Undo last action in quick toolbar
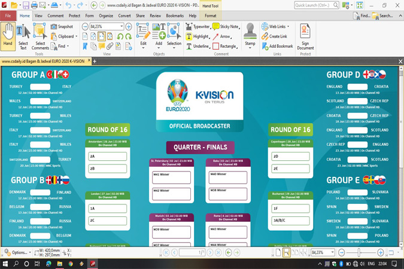 click(68, 5)
